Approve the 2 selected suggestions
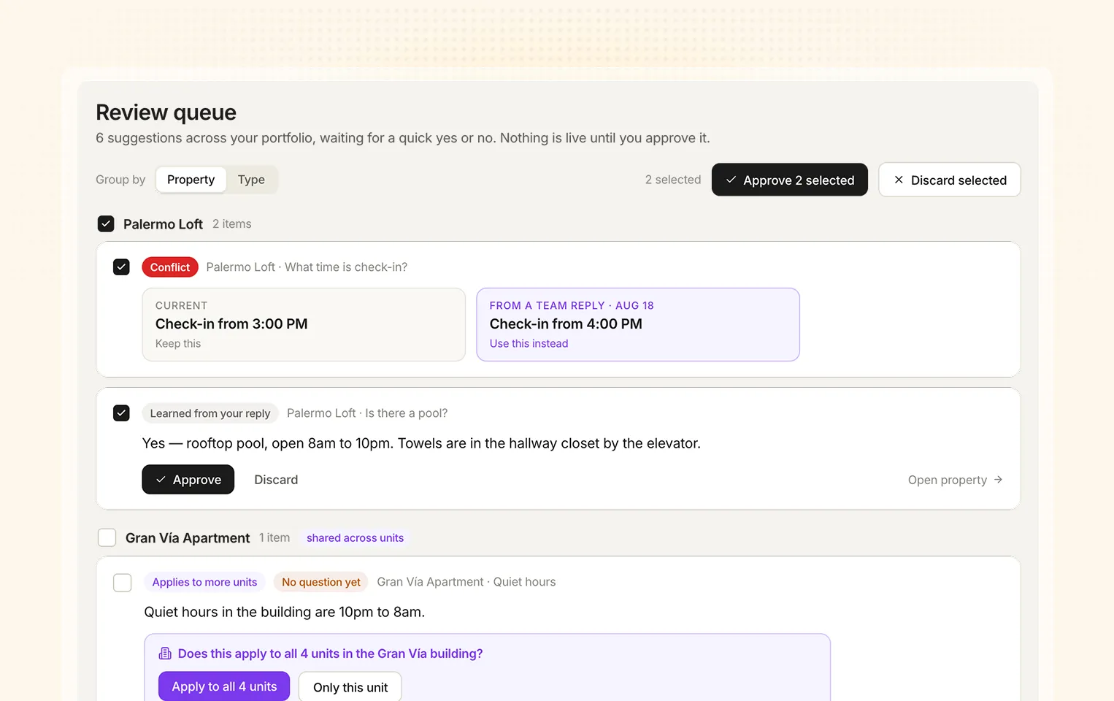The image size is (1114, 701). click(x=790, y=180)
